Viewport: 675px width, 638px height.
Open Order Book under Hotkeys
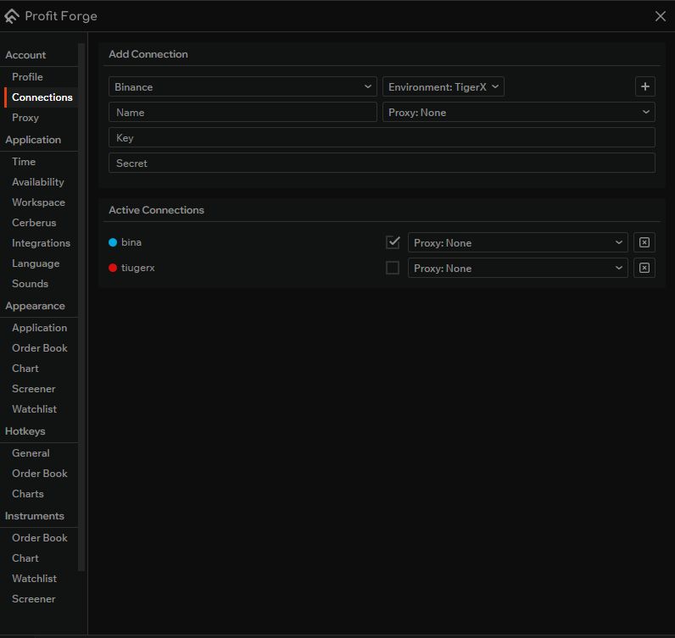tap(40, 474)
